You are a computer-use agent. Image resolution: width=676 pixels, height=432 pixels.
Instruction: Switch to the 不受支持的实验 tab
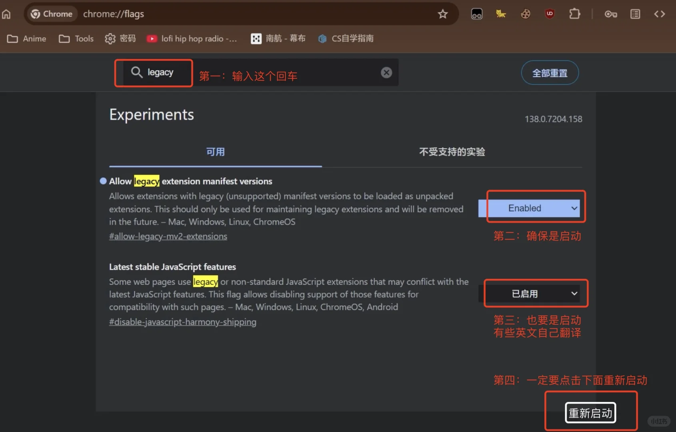pos(452,152)
